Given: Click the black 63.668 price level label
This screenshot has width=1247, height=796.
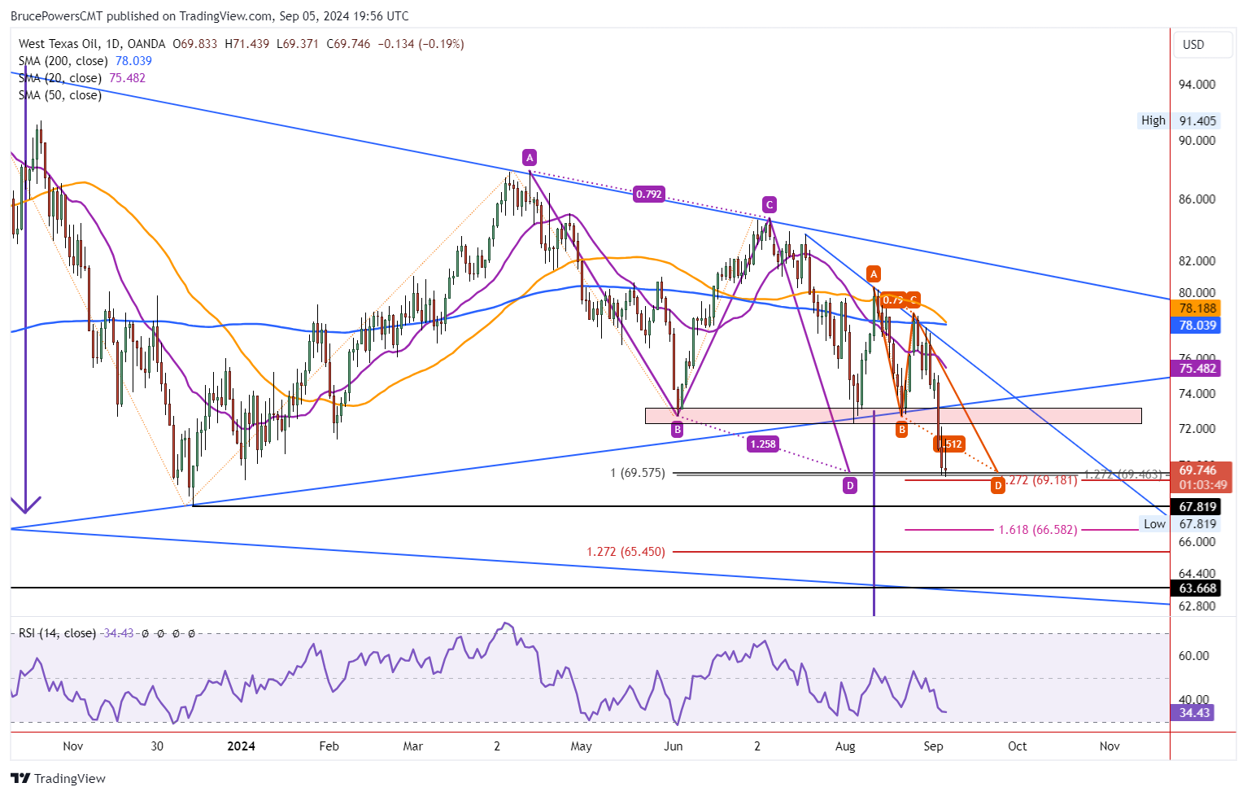Looking at the screenshot, I should click(x=1197, y=588).
